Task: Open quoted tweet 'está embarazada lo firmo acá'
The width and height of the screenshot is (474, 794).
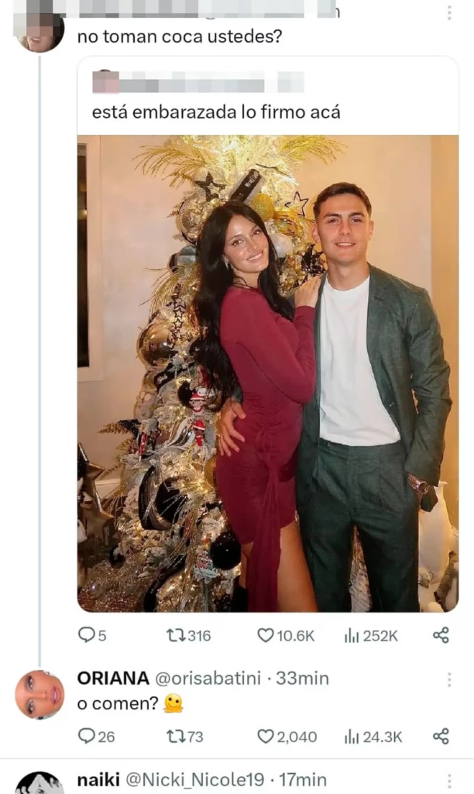Action: tap(216, 112)
